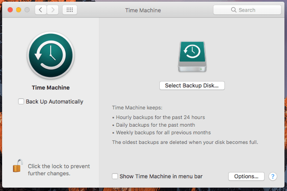
Task: Go forward with the right arrow
Action: 52,10
